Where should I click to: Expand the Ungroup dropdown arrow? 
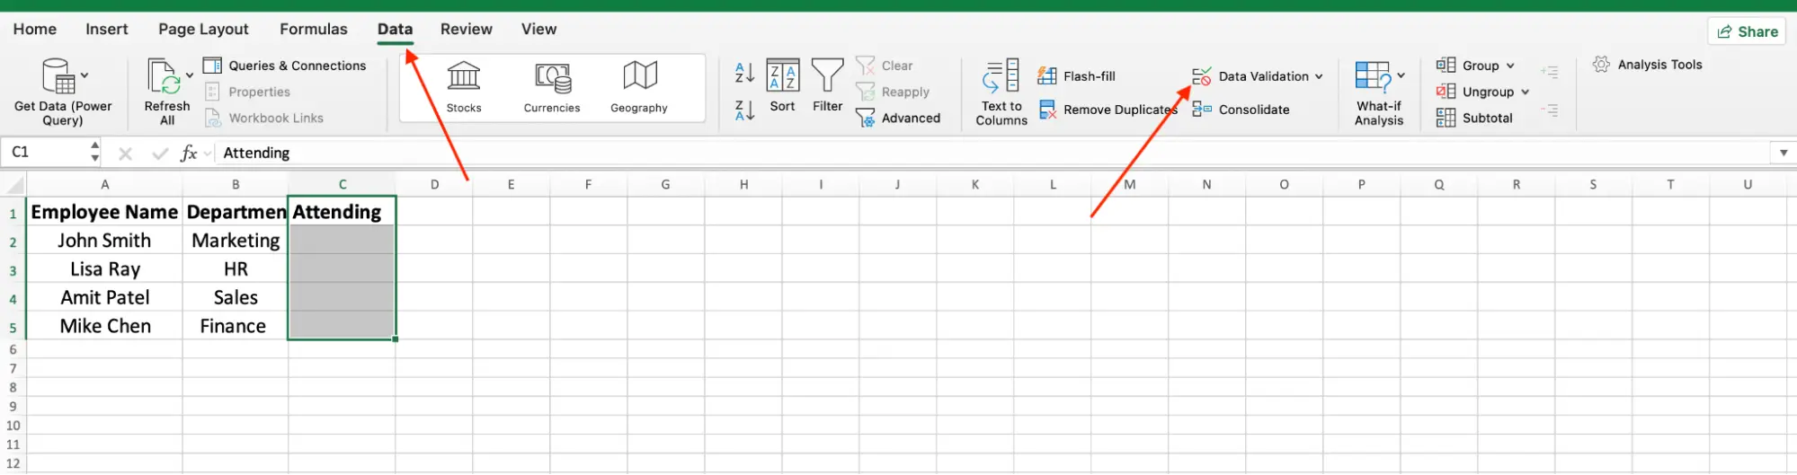[1526, 92]
